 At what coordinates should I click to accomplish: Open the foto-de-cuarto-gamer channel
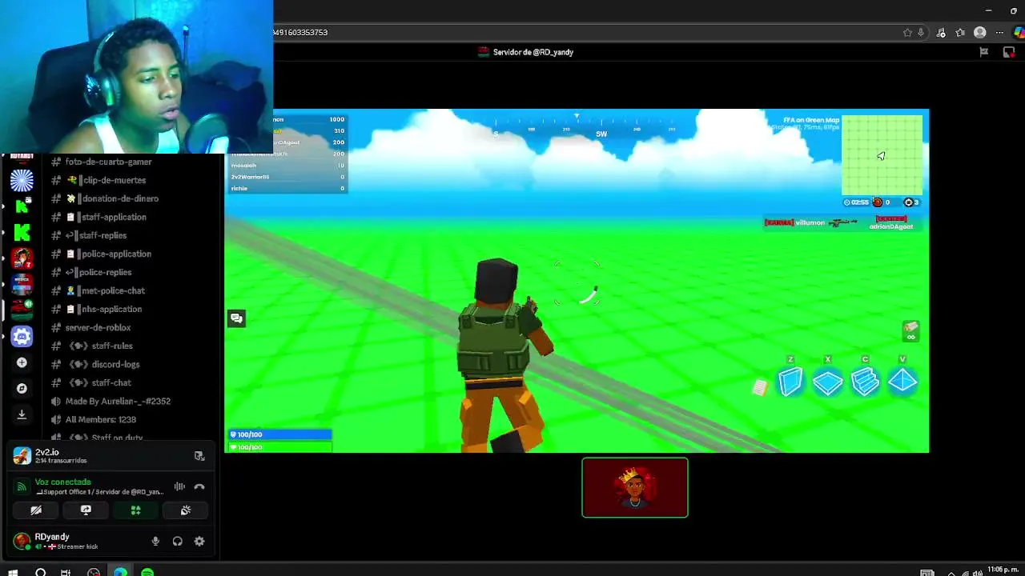109,162
